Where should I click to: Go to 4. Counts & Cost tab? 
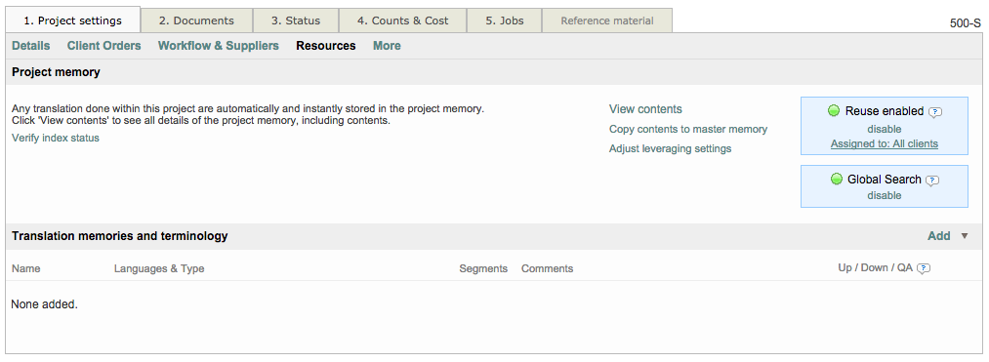pyautogui.click(x=403, y=20)
